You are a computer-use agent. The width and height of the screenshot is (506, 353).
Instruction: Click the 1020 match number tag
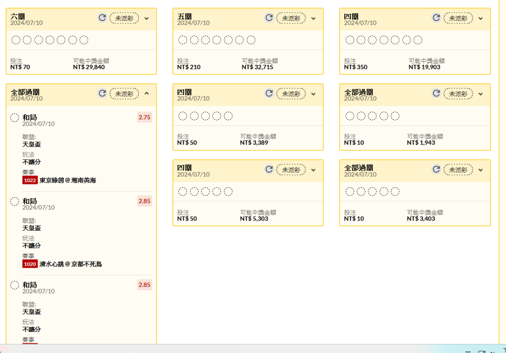[x=30, y=264]
